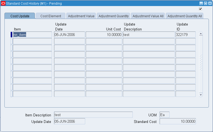This screenshot has height=132, width=213.
Task: Switch to the Cost Element tab
Action: 51,16
